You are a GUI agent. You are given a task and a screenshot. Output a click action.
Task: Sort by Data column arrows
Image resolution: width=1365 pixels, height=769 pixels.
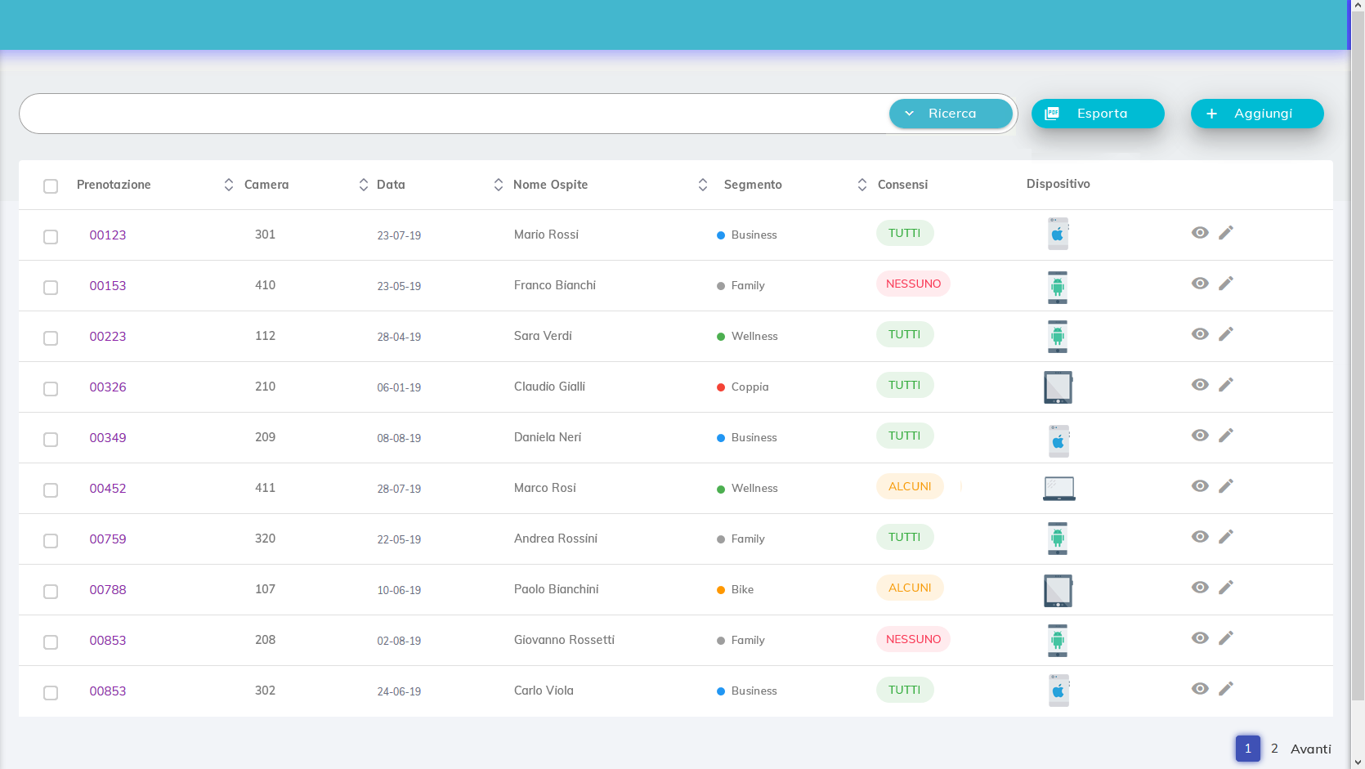(x=499, y=186)
